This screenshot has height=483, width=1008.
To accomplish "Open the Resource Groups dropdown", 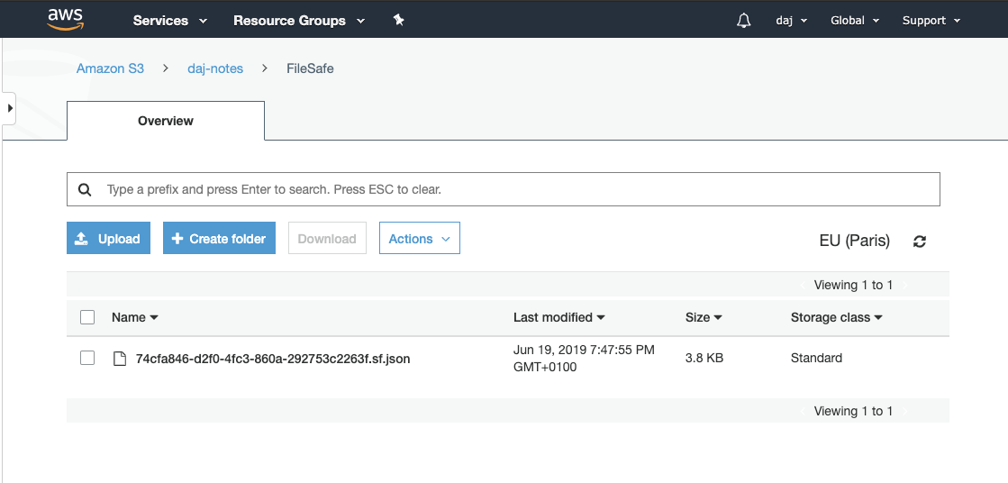I will (298, 21).
